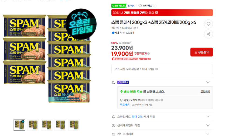Click the share icon button
This screenshot has width=229, height=136.
[x=209, y=34]
